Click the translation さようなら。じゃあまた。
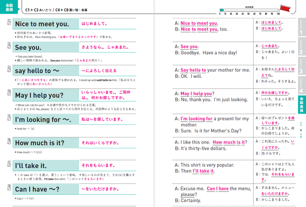Image resolution: width=306 pixels, height=207 pixels. 105,47
